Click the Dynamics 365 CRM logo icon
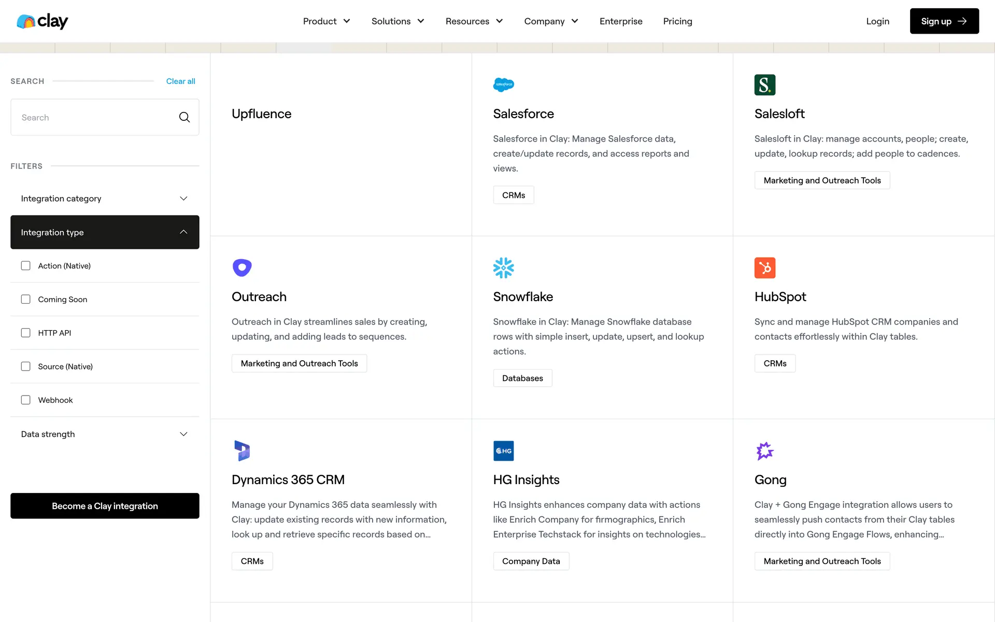The image size is (995, 622). point(242,450)
